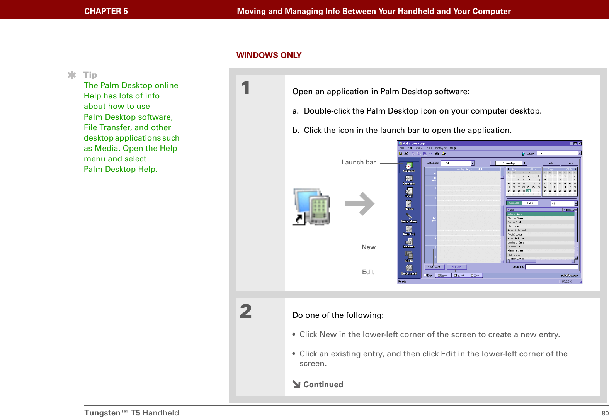
Task: Open the Edit menu
Action: click(x=410, y=148)
